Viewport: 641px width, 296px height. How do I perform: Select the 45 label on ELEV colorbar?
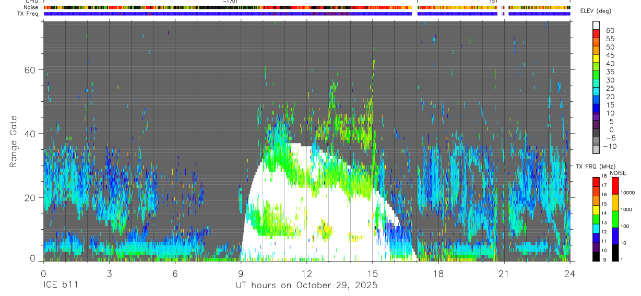[x=609, y=55]
